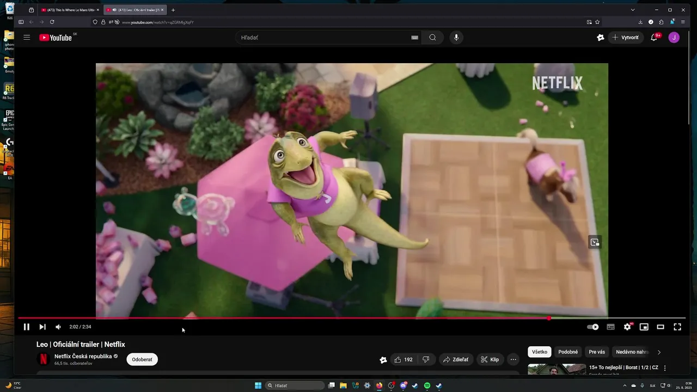Toggle subtitles with the captions button

coord(610,327)
